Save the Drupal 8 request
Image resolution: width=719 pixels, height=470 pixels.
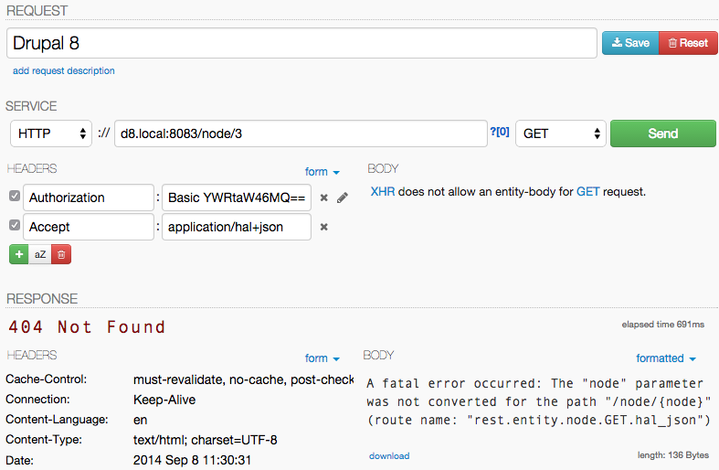click(x=630, y=43)
